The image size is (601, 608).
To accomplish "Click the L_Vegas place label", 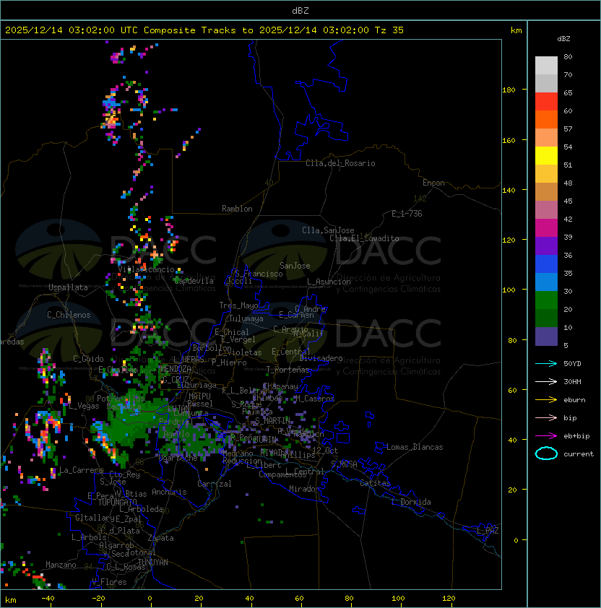I will tap(84, 406).
